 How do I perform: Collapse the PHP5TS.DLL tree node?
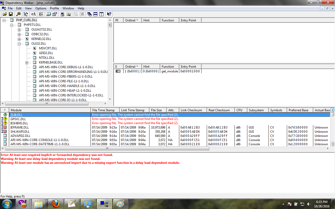[x=12, y=25]
